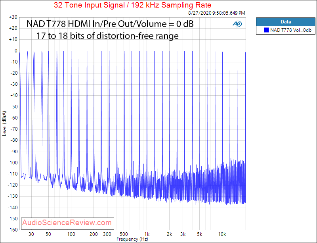
Task: Click the 'Level (dBrA)' vertical axis label
Action: point(4,123)
